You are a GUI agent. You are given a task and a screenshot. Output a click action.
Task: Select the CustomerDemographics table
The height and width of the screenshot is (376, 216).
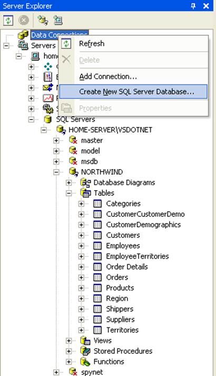[x=143, y=225]
